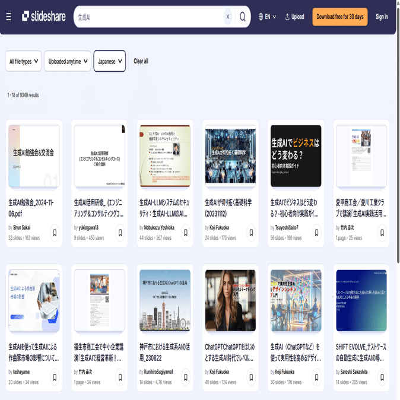
Task: View author Nobukazu Yoshioka profile
Action: (x=159, y=227)
